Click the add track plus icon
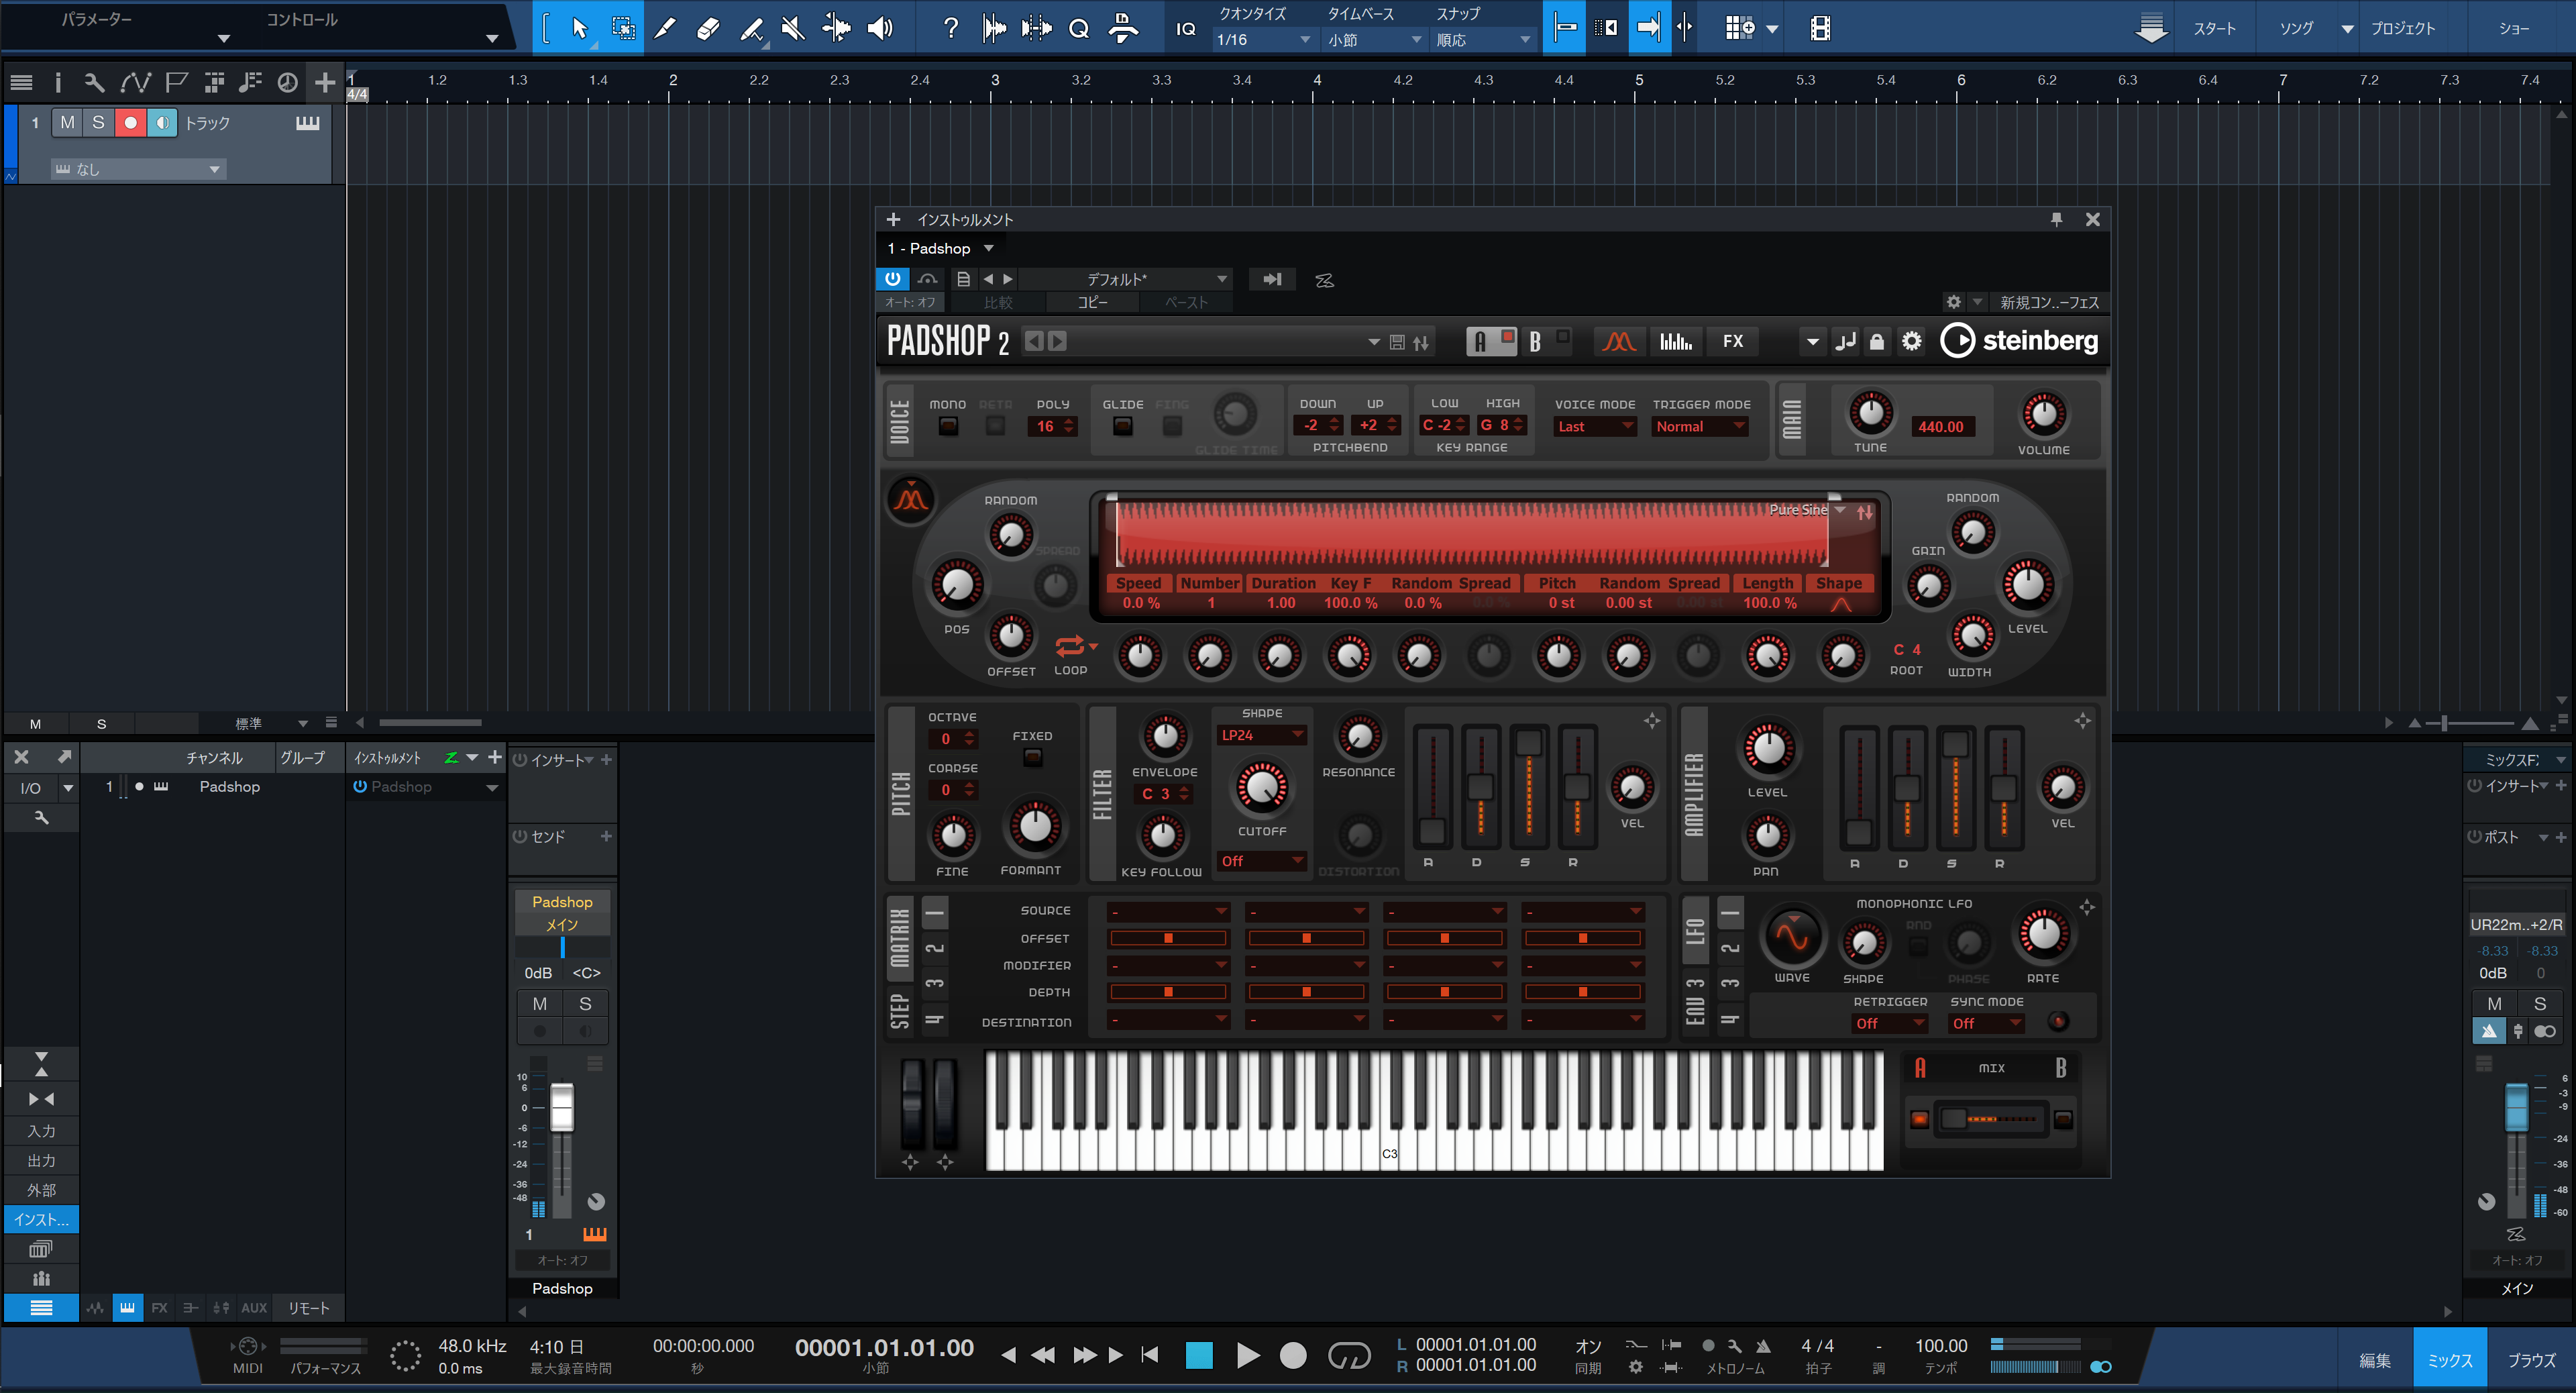2576x1393 pixels. click(325, 82)
